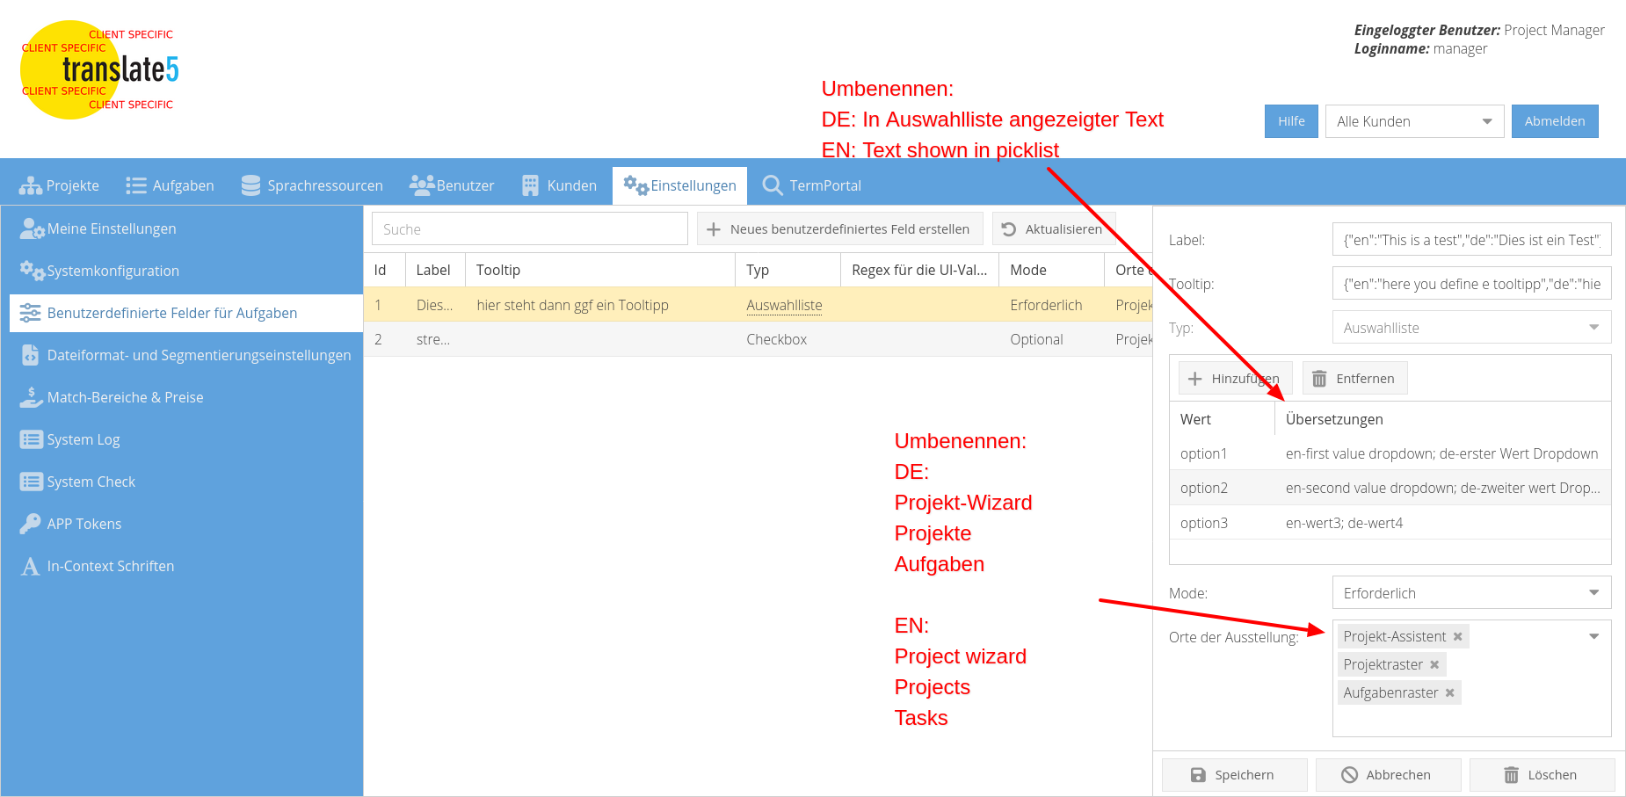The image size is (1626, 797).
Task: Click Entfernen to remove an option
Action: 1354,379
